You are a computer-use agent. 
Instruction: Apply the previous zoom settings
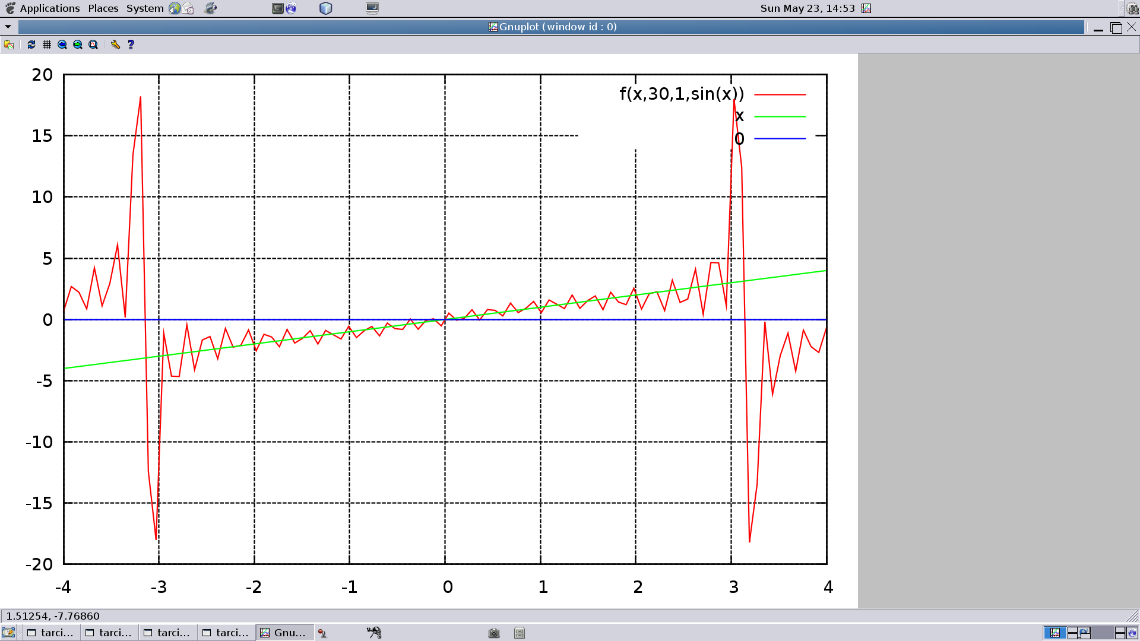click(x=62, y=45)
